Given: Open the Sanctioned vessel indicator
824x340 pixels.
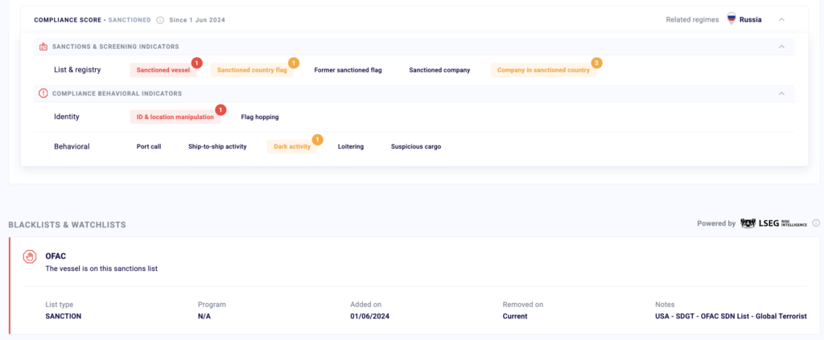Looking at the screenshot, I should pyautogui.click(x=163, y=70).
